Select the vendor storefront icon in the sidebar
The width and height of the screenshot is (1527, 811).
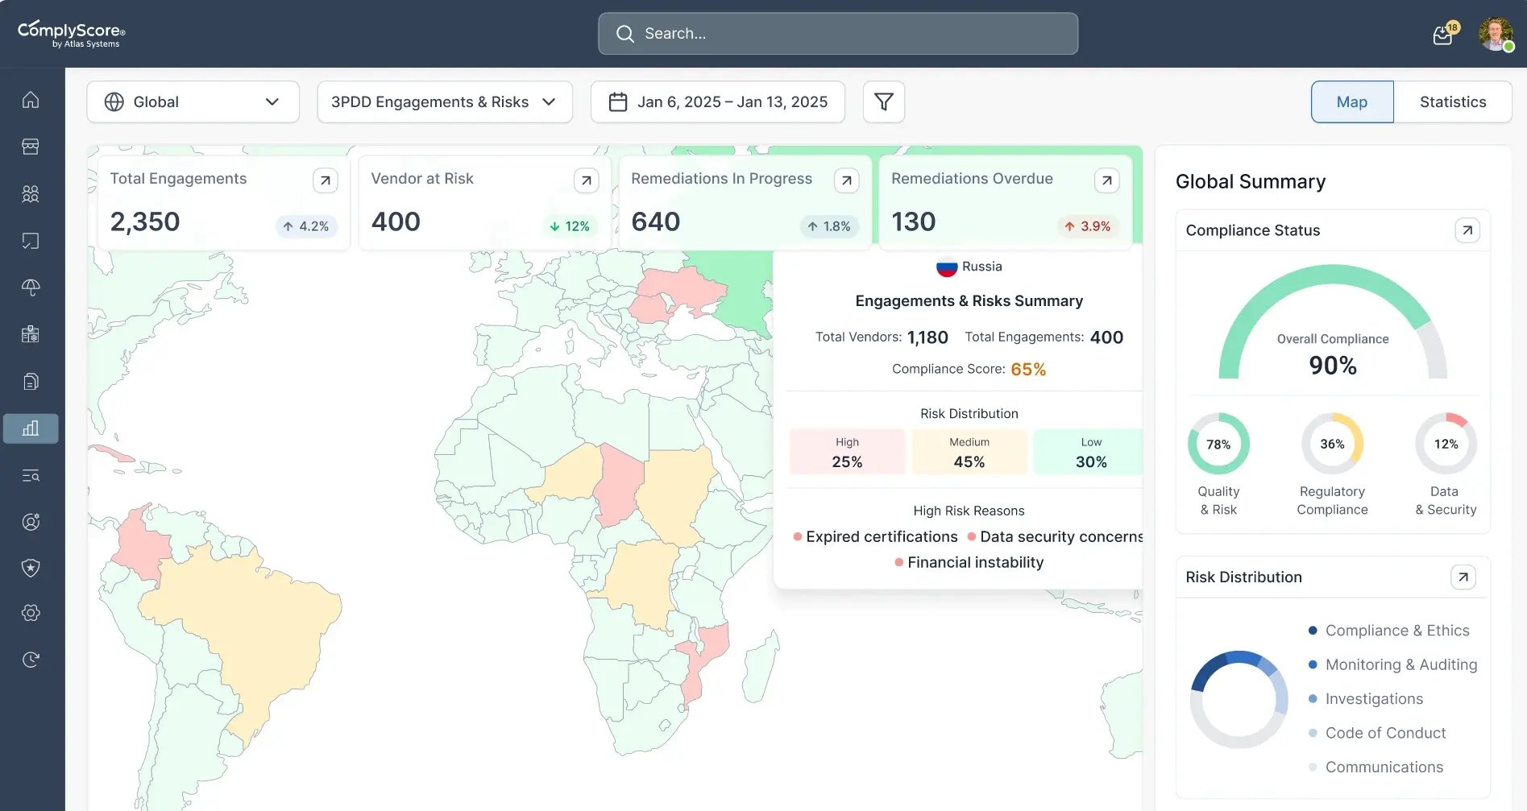pos(31,146)
